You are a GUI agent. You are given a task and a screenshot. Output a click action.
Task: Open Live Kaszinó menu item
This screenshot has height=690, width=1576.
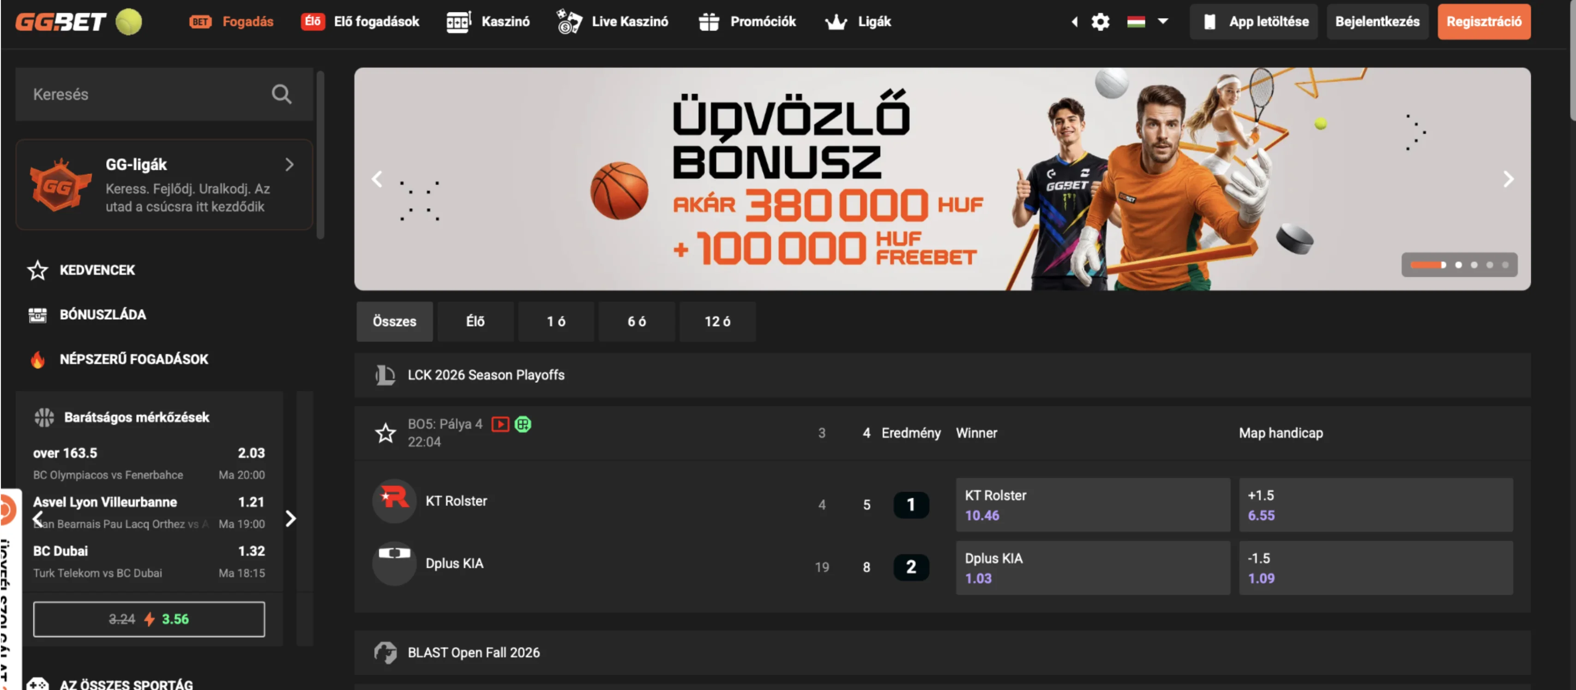tap(613, 22)
